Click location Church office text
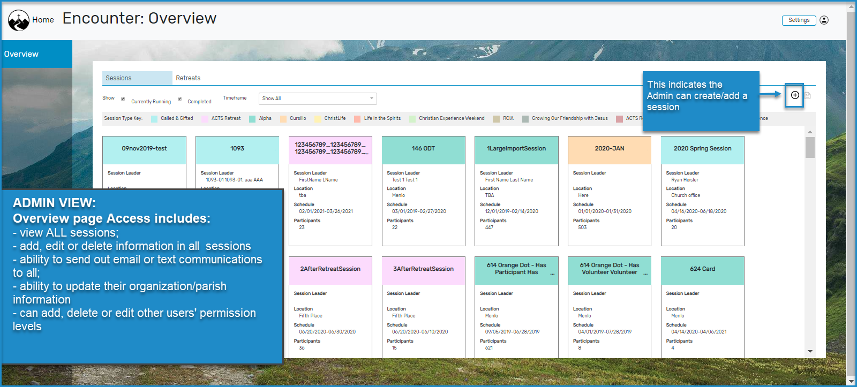 [686, 195]
